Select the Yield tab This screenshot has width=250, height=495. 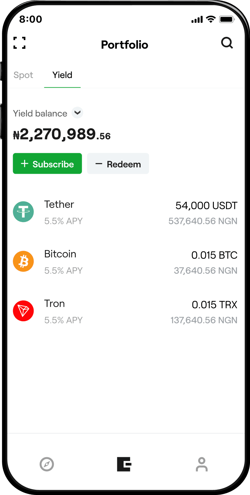tap(62, 75)
